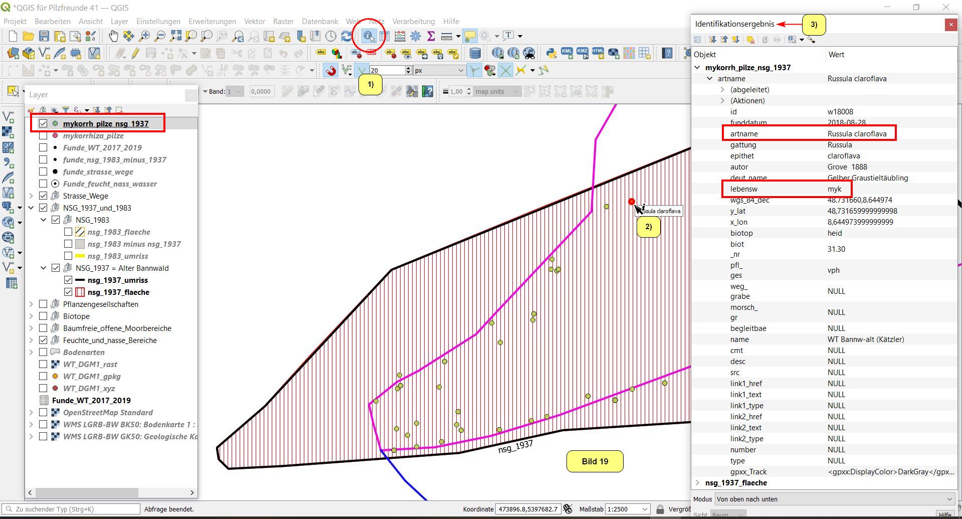Expand the Pflanzengesellschaften layer group
The image size is (962, 519).
click(31, 304)
